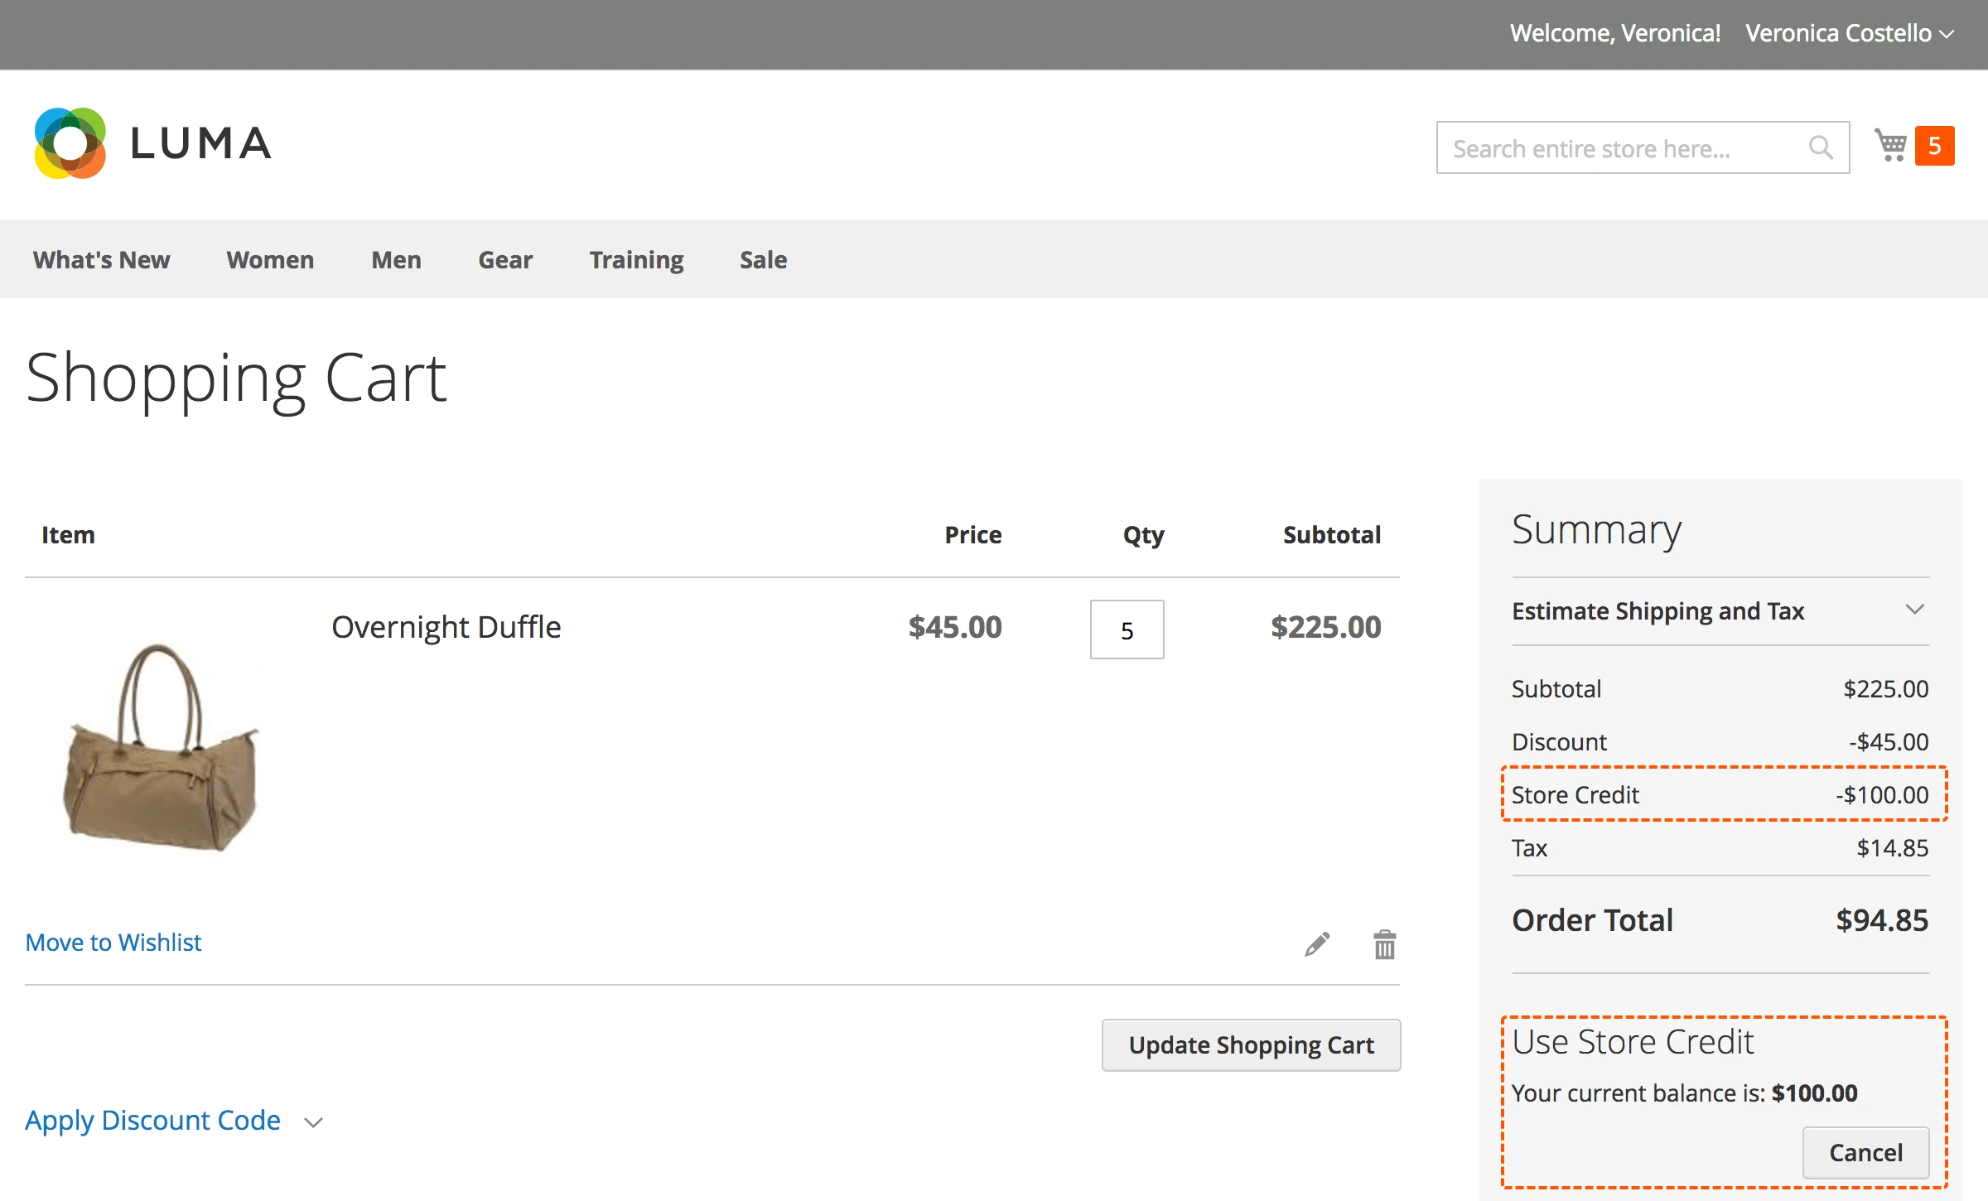Edit the Overnight Duffle item via pencil icon
1988x1201 pixels.
pos(1317,943)
